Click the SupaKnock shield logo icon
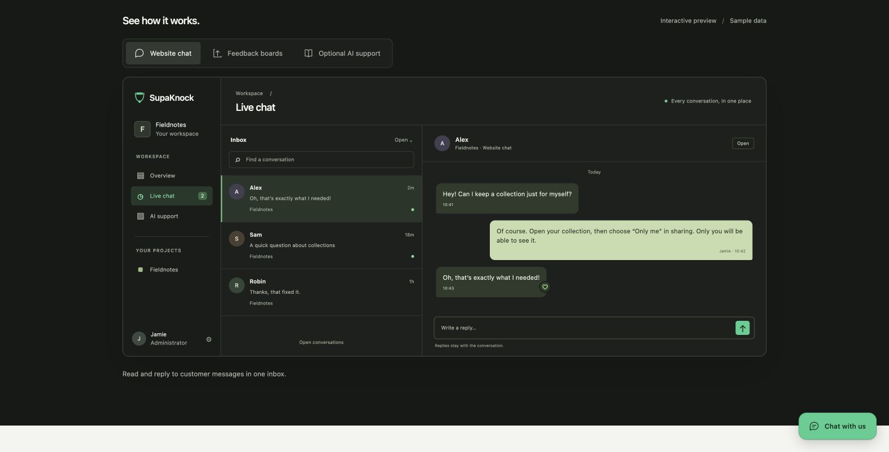The width and height of the screenshot is (889, 452). point(140,98)
